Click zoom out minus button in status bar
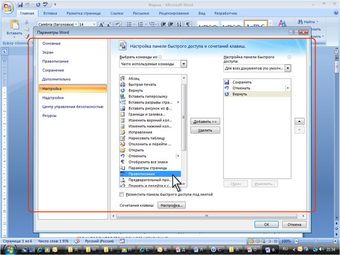 [297, 241]
